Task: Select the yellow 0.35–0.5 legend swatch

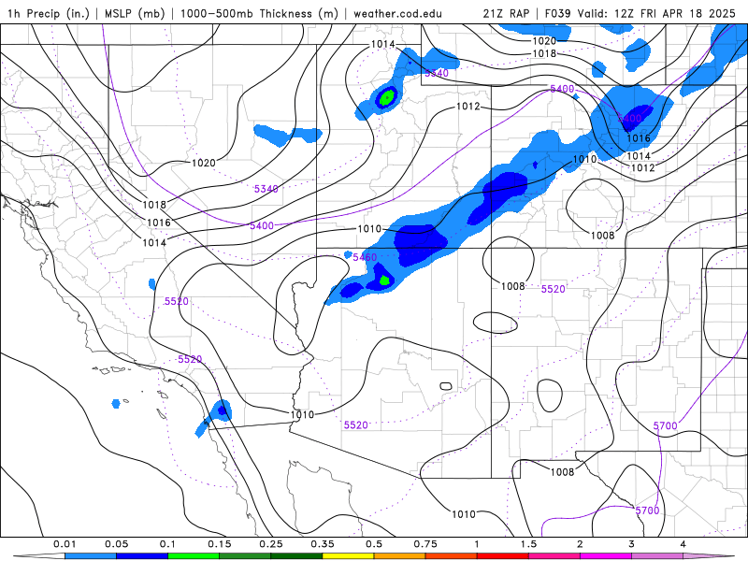Action: click(348, 556)
